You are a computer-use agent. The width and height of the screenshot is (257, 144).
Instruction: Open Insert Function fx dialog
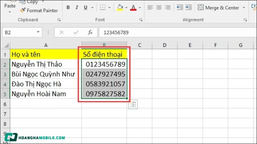click(90, 32)
